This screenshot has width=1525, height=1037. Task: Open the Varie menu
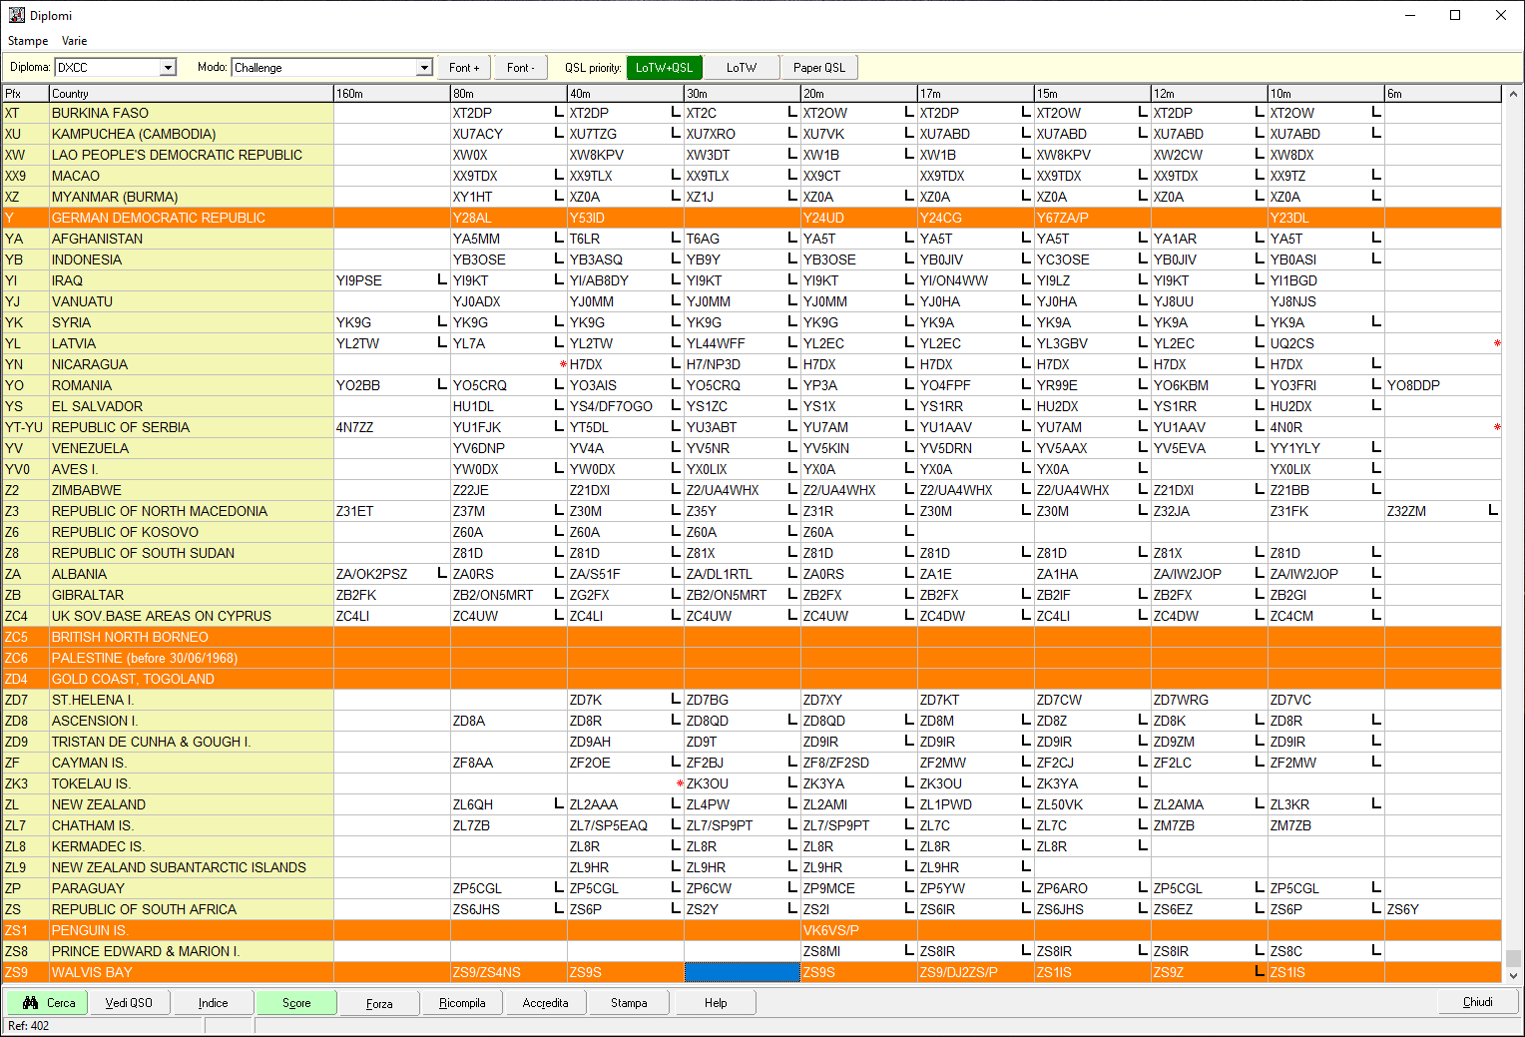tap(75, 41)
